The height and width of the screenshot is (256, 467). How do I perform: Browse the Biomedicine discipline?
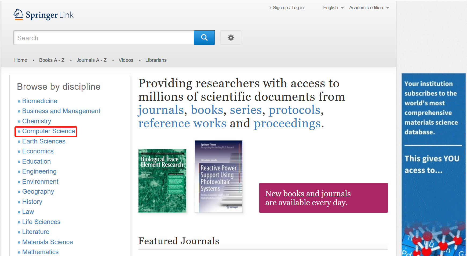point(40,101)
